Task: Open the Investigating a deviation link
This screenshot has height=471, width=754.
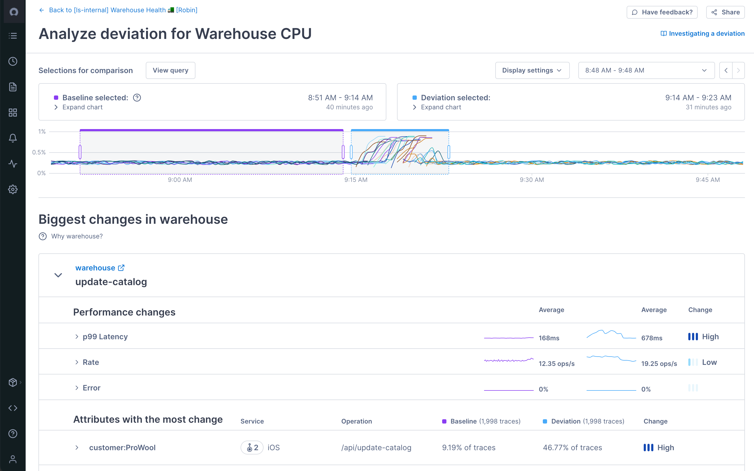Action: tap(702, 34)
